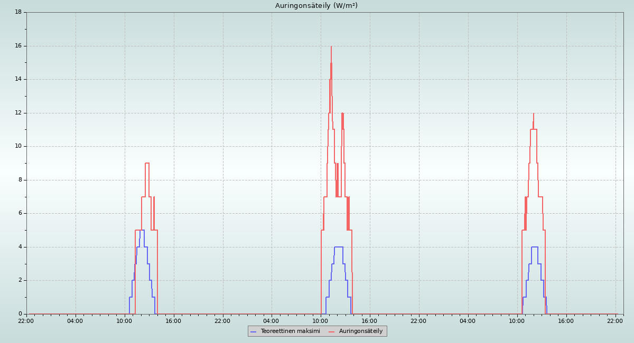Select the 16 label on the y-axis
634x343 pixels.
tap(18, 46)
